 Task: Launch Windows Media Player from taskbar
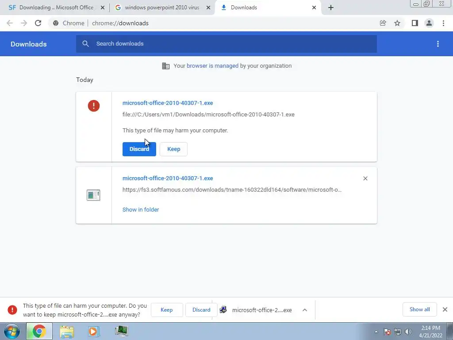click(94, 331)
